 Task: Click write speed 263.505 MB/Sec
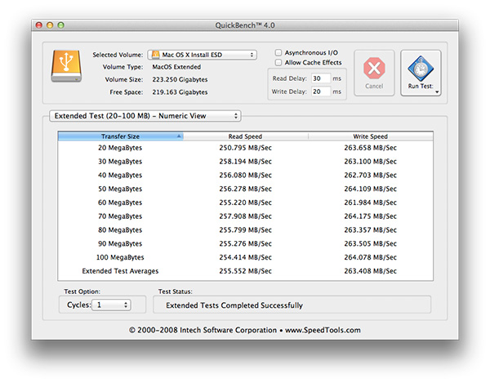pyautogui.click(x=370, y=243)
